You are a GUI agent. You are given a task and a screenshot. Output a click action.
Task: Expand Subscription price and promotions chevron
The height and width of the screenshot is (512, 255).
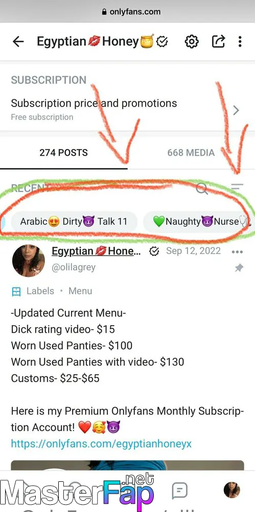coord(237,111)
